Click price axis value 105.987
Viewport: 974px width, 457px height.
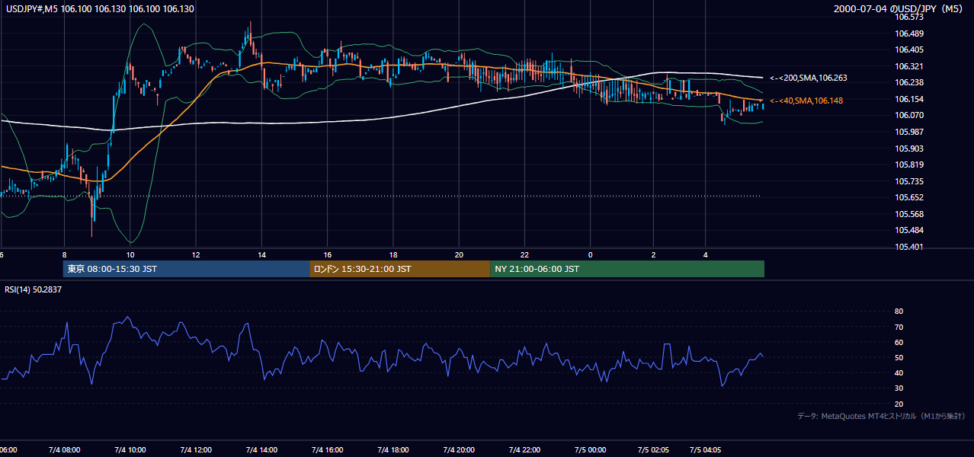[x=908, y=132]
